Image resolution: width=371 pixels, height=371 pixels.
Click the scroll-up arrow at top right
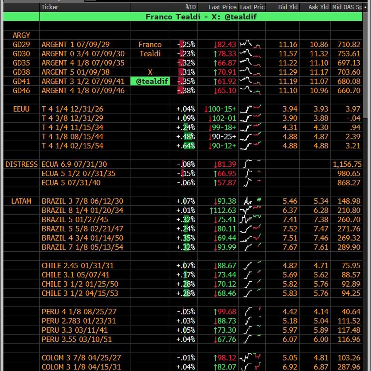pyautogui.click(x=365, y=7)
